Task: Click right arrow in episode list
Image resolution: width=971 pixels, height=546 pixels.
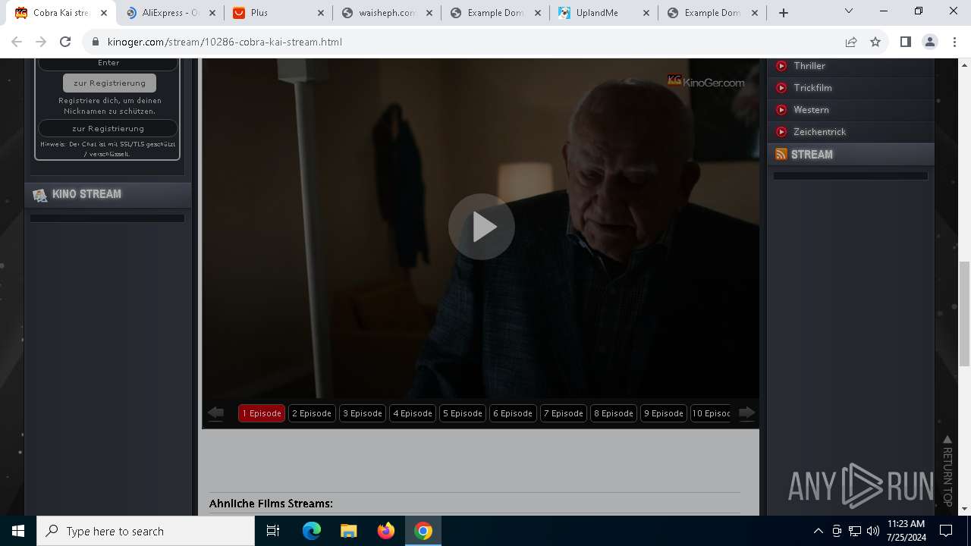Action: [747, 413]
